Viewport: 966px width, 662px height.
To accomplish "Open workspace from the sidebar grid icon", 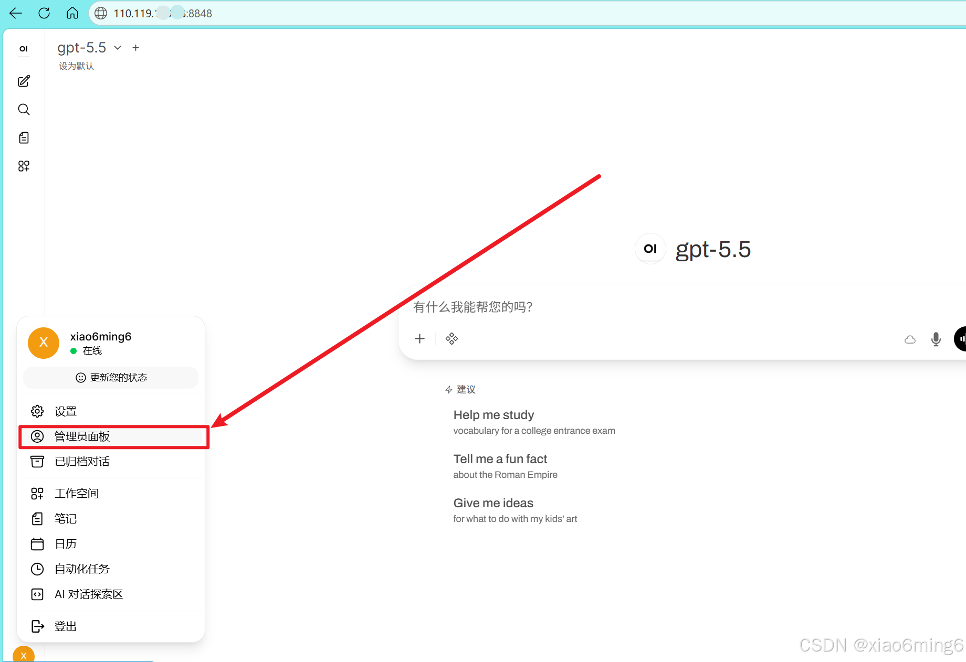I will [x=24, y=166].
